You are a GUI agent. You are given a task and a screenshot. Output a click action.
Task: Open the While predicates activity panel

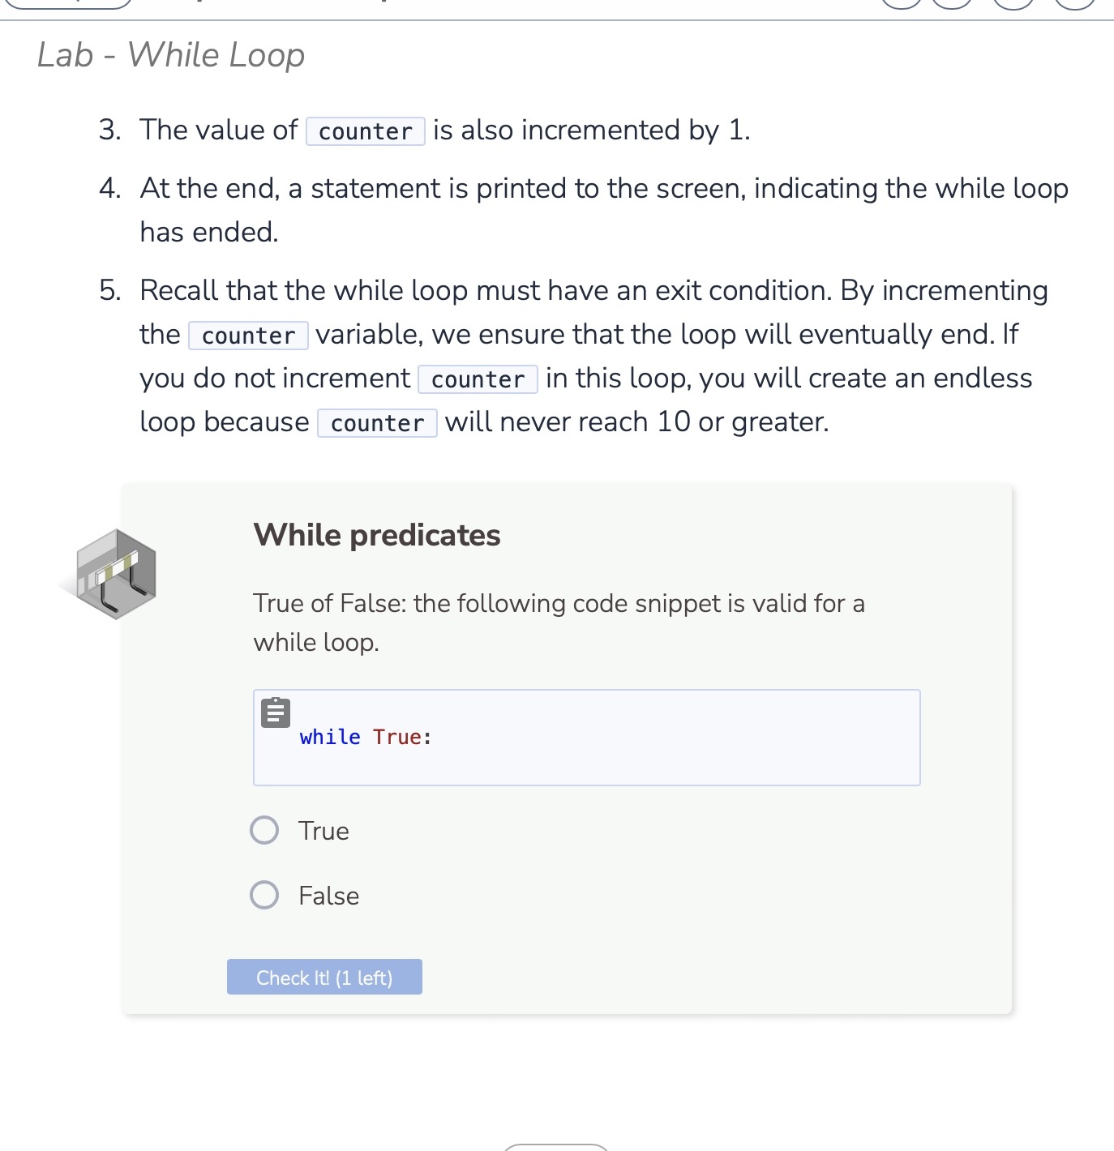point(568,746)
